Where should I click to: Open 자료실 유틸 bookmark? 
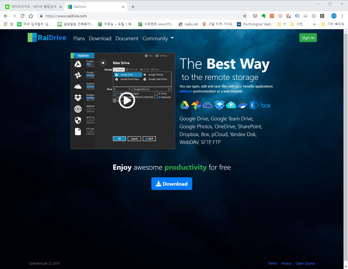116,24
